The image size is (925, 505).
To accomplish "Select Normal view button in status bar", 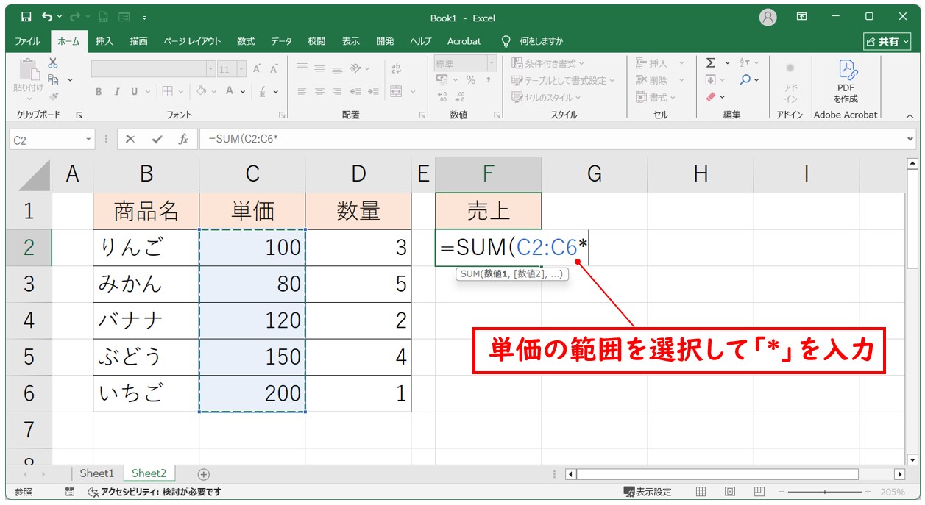I will 701,492.
